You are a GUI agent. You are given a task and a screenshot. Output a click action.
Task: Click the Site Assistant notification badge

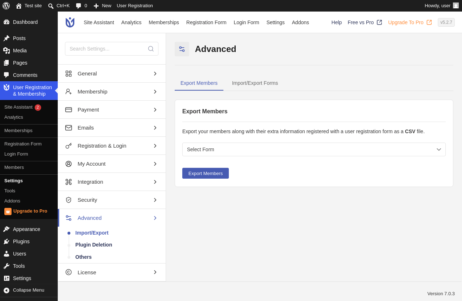(x=38, y=108)
